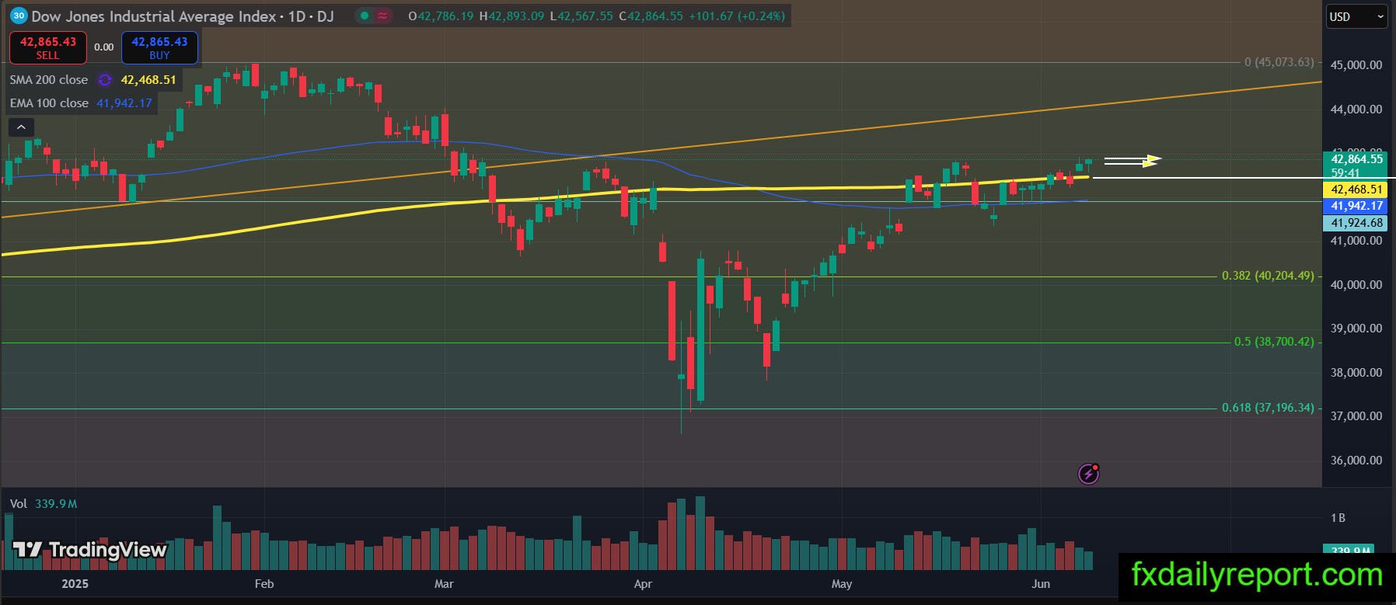Click the yellow SMA price label on axis
This screenshot has height=605, width=1396.
(x=1356, y=189)
